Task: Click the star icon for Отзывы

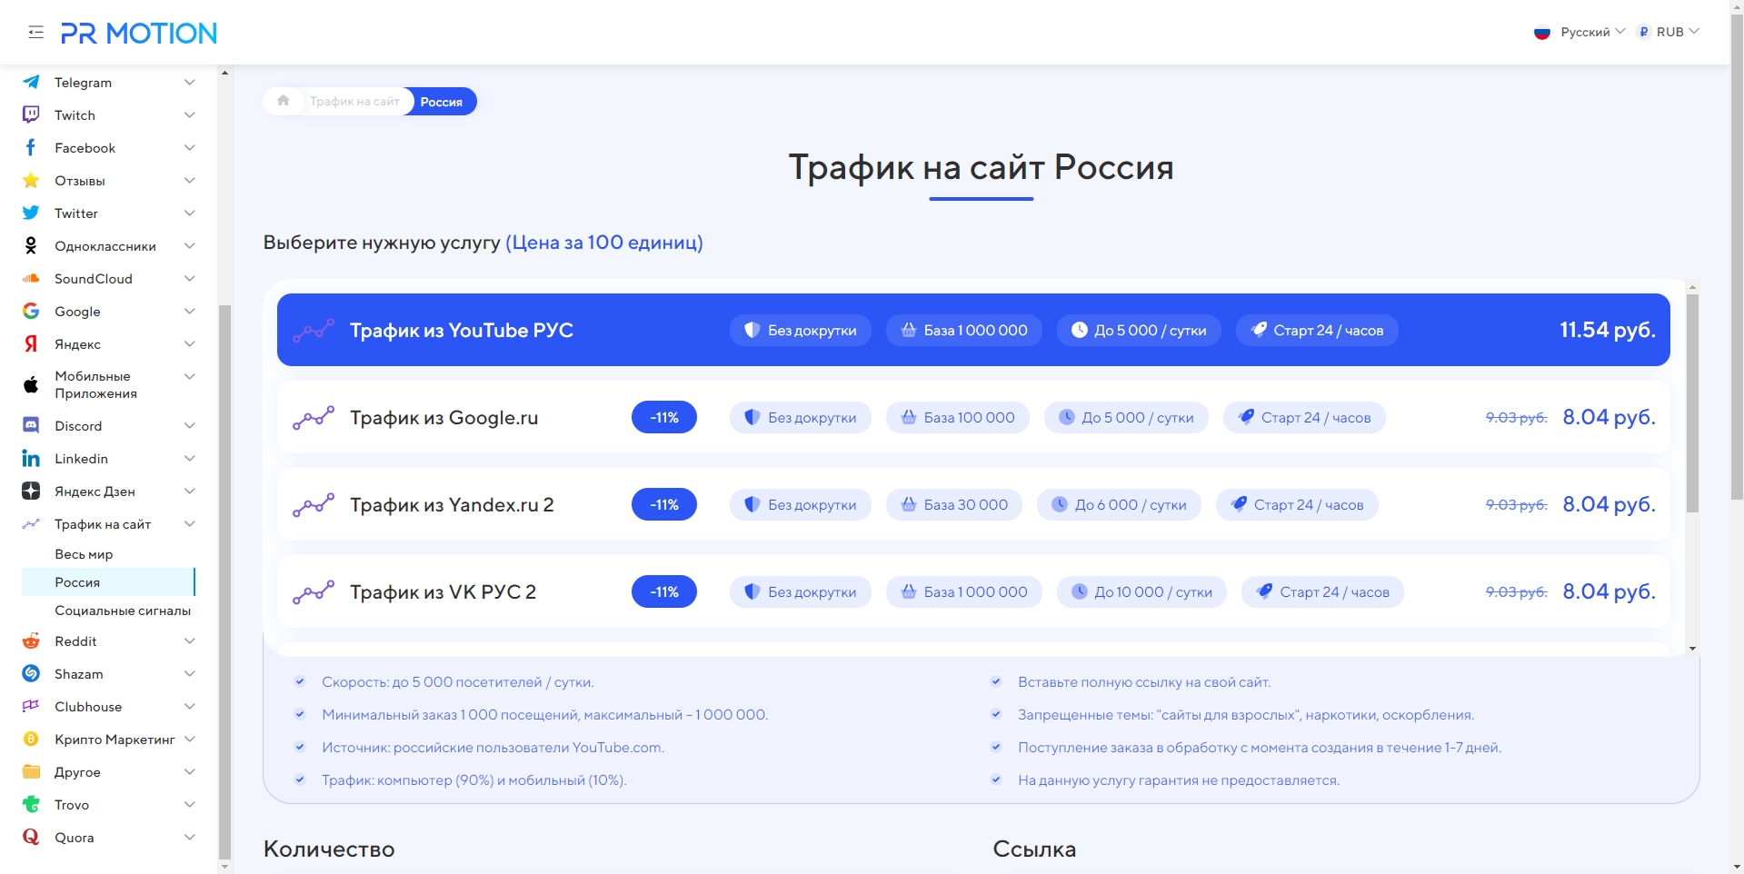Action: click(x=31, y=180)
